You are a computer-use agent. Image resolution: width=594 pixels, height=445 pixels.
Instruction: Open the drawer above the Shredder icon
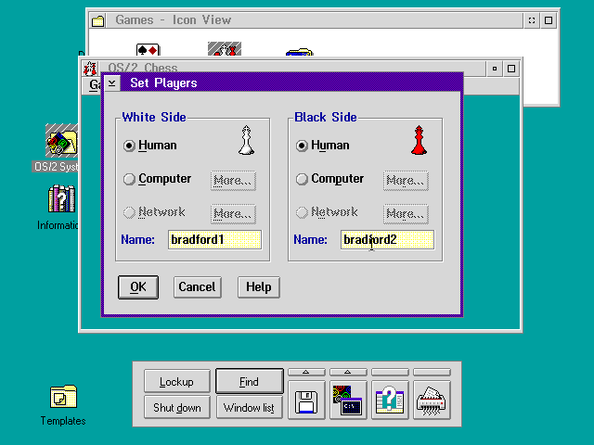coord(432,373)
